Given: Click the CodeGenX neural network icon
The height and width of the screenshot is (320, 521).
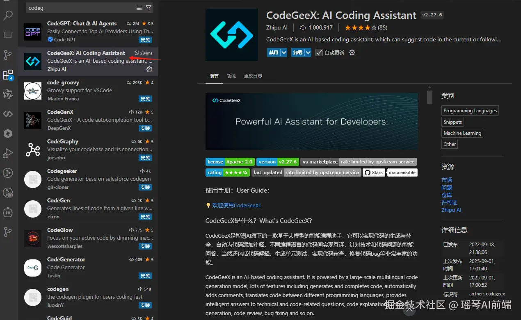Looking at the screenshot, I should 33,120.
